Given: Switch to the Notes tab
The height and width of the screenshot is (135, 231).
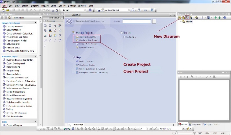Looking at the screenshot, I should 183,124.
